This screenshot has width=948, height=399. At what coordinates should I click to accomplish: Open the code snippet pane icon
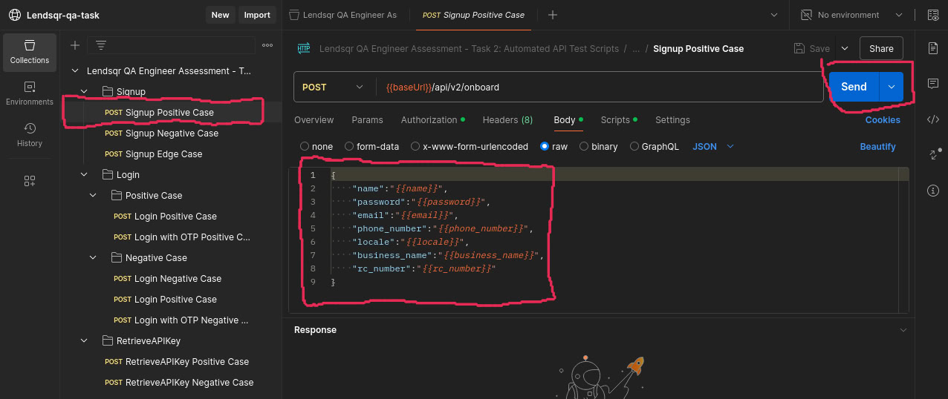coord(933,119)
